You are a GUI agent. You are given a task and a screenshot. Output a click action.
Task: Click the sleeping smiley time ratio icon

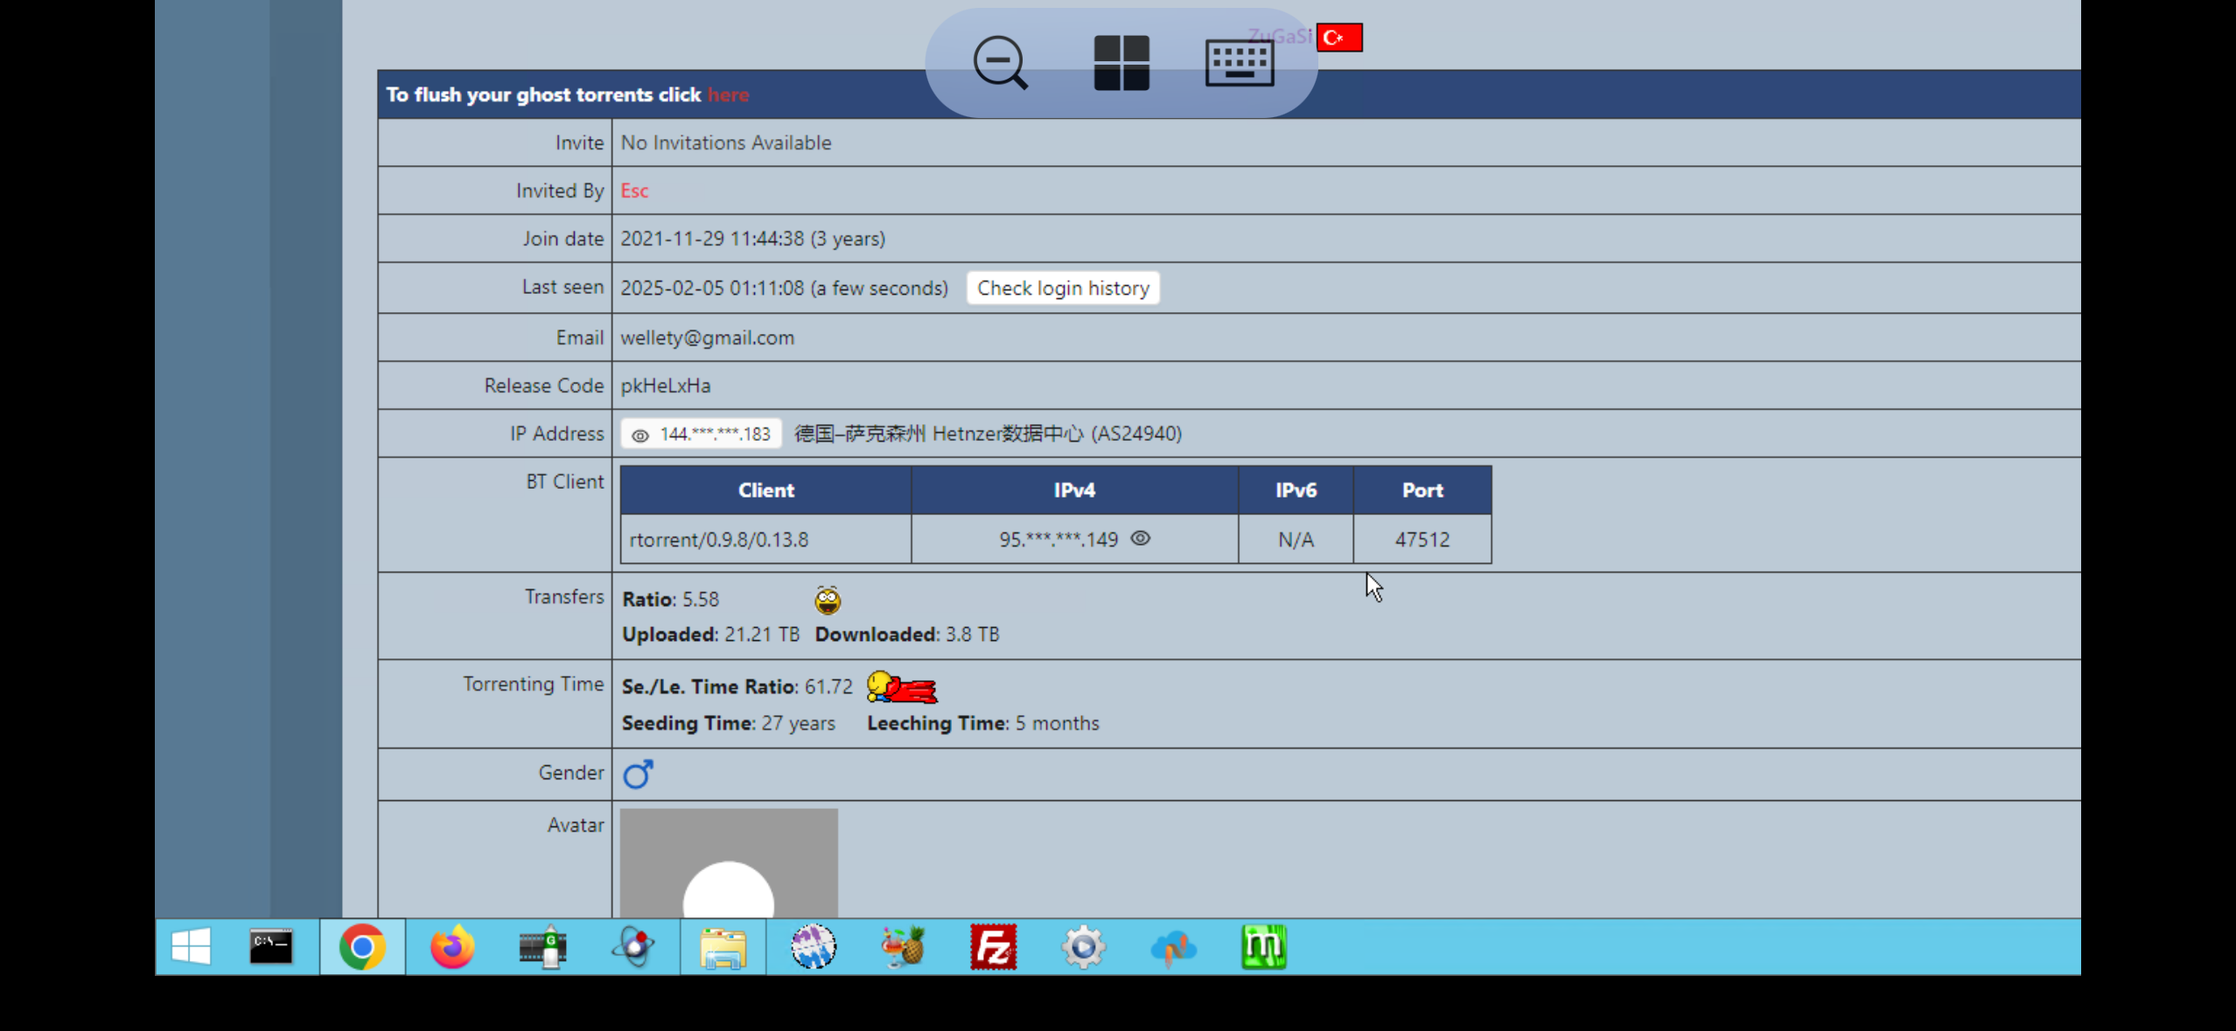pyautogui.click(x=902, y=687)
